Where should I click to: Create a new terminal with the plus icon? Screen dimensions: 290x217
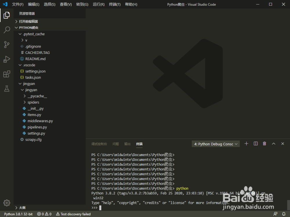coord(246,143)
